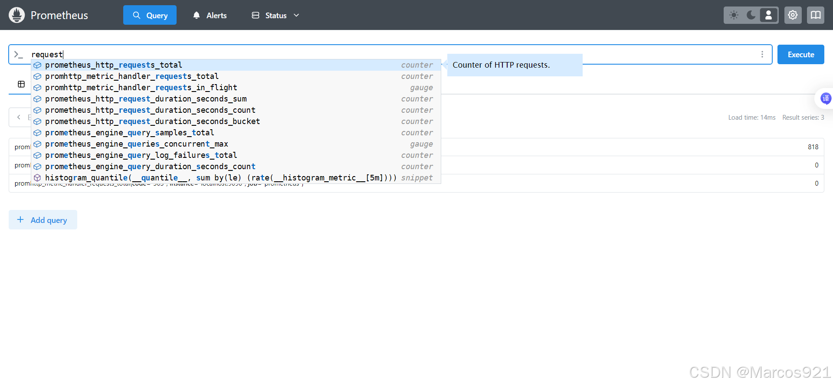Switch to dark theme with the moon icon
This screenshot has height=386, width=833.
tap(751, 15)
